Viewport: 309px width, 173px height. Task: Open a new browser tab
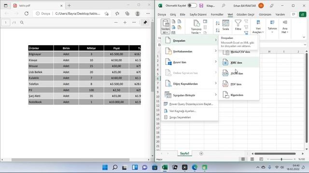click(69, 5)
